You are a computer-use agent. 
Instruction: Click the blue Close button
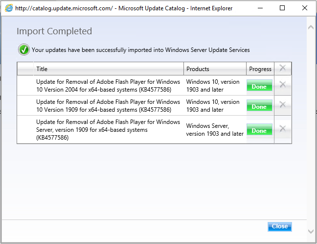pyautogui.click(x=280, y=226)
